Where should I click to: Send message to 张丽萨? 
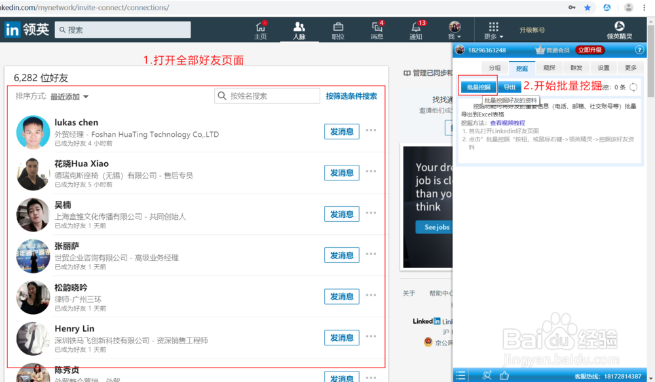(342, 255)
